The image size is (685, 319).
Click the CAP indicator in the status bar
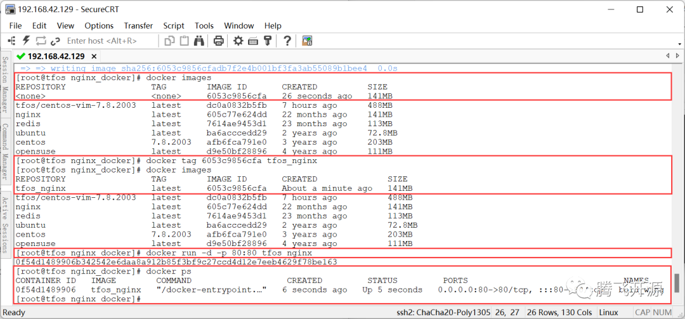pos(642,313)
